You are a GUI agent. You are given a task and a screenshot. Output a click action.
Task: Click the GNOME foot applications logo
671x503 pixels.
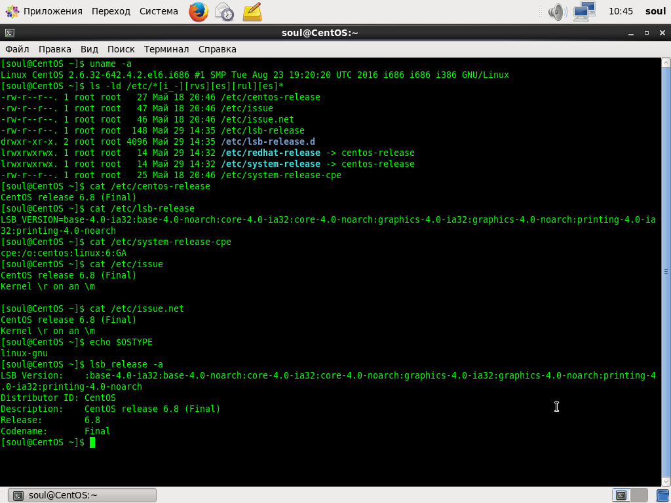[12, 12]
